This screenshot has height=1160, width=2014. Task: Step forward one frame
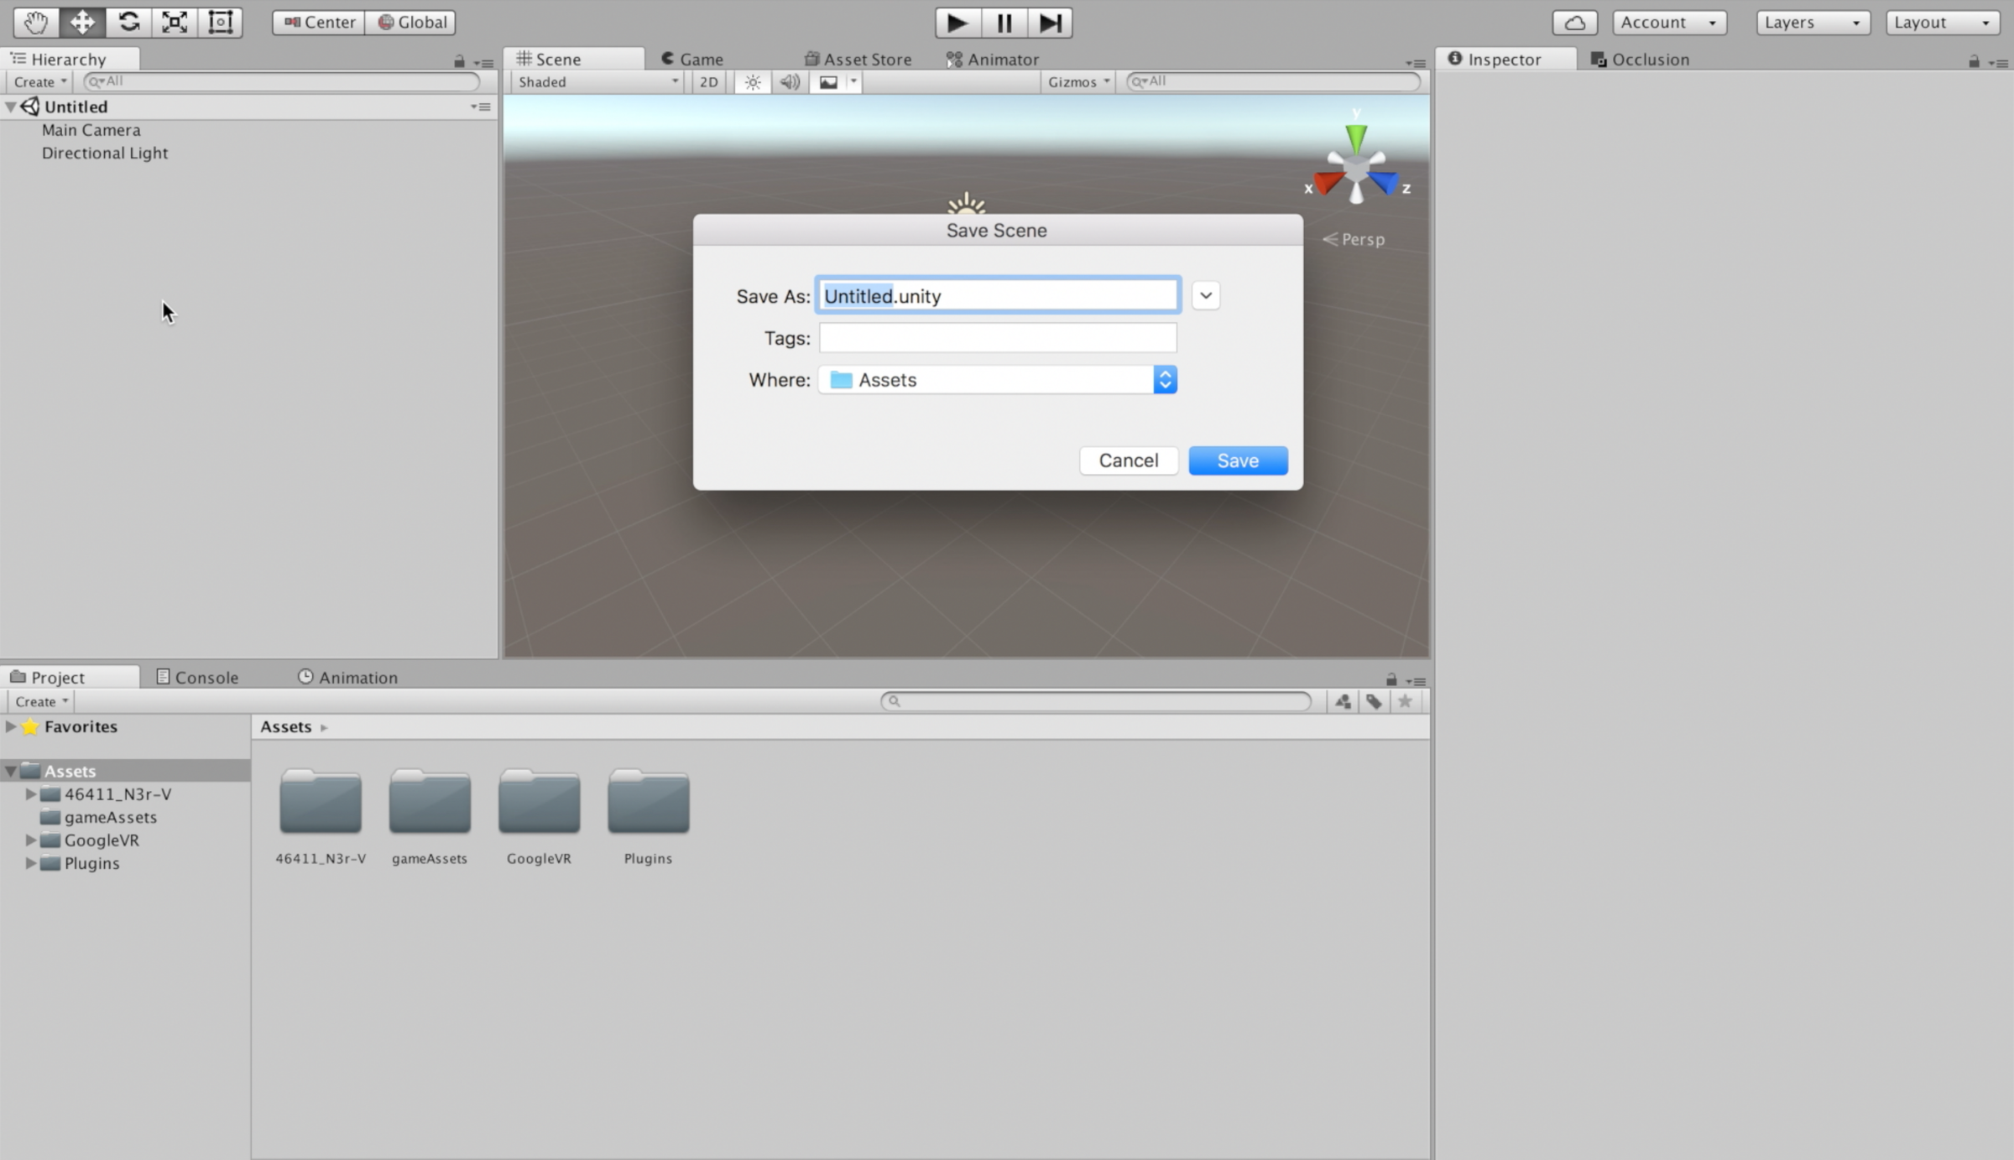click(1051, 23)
